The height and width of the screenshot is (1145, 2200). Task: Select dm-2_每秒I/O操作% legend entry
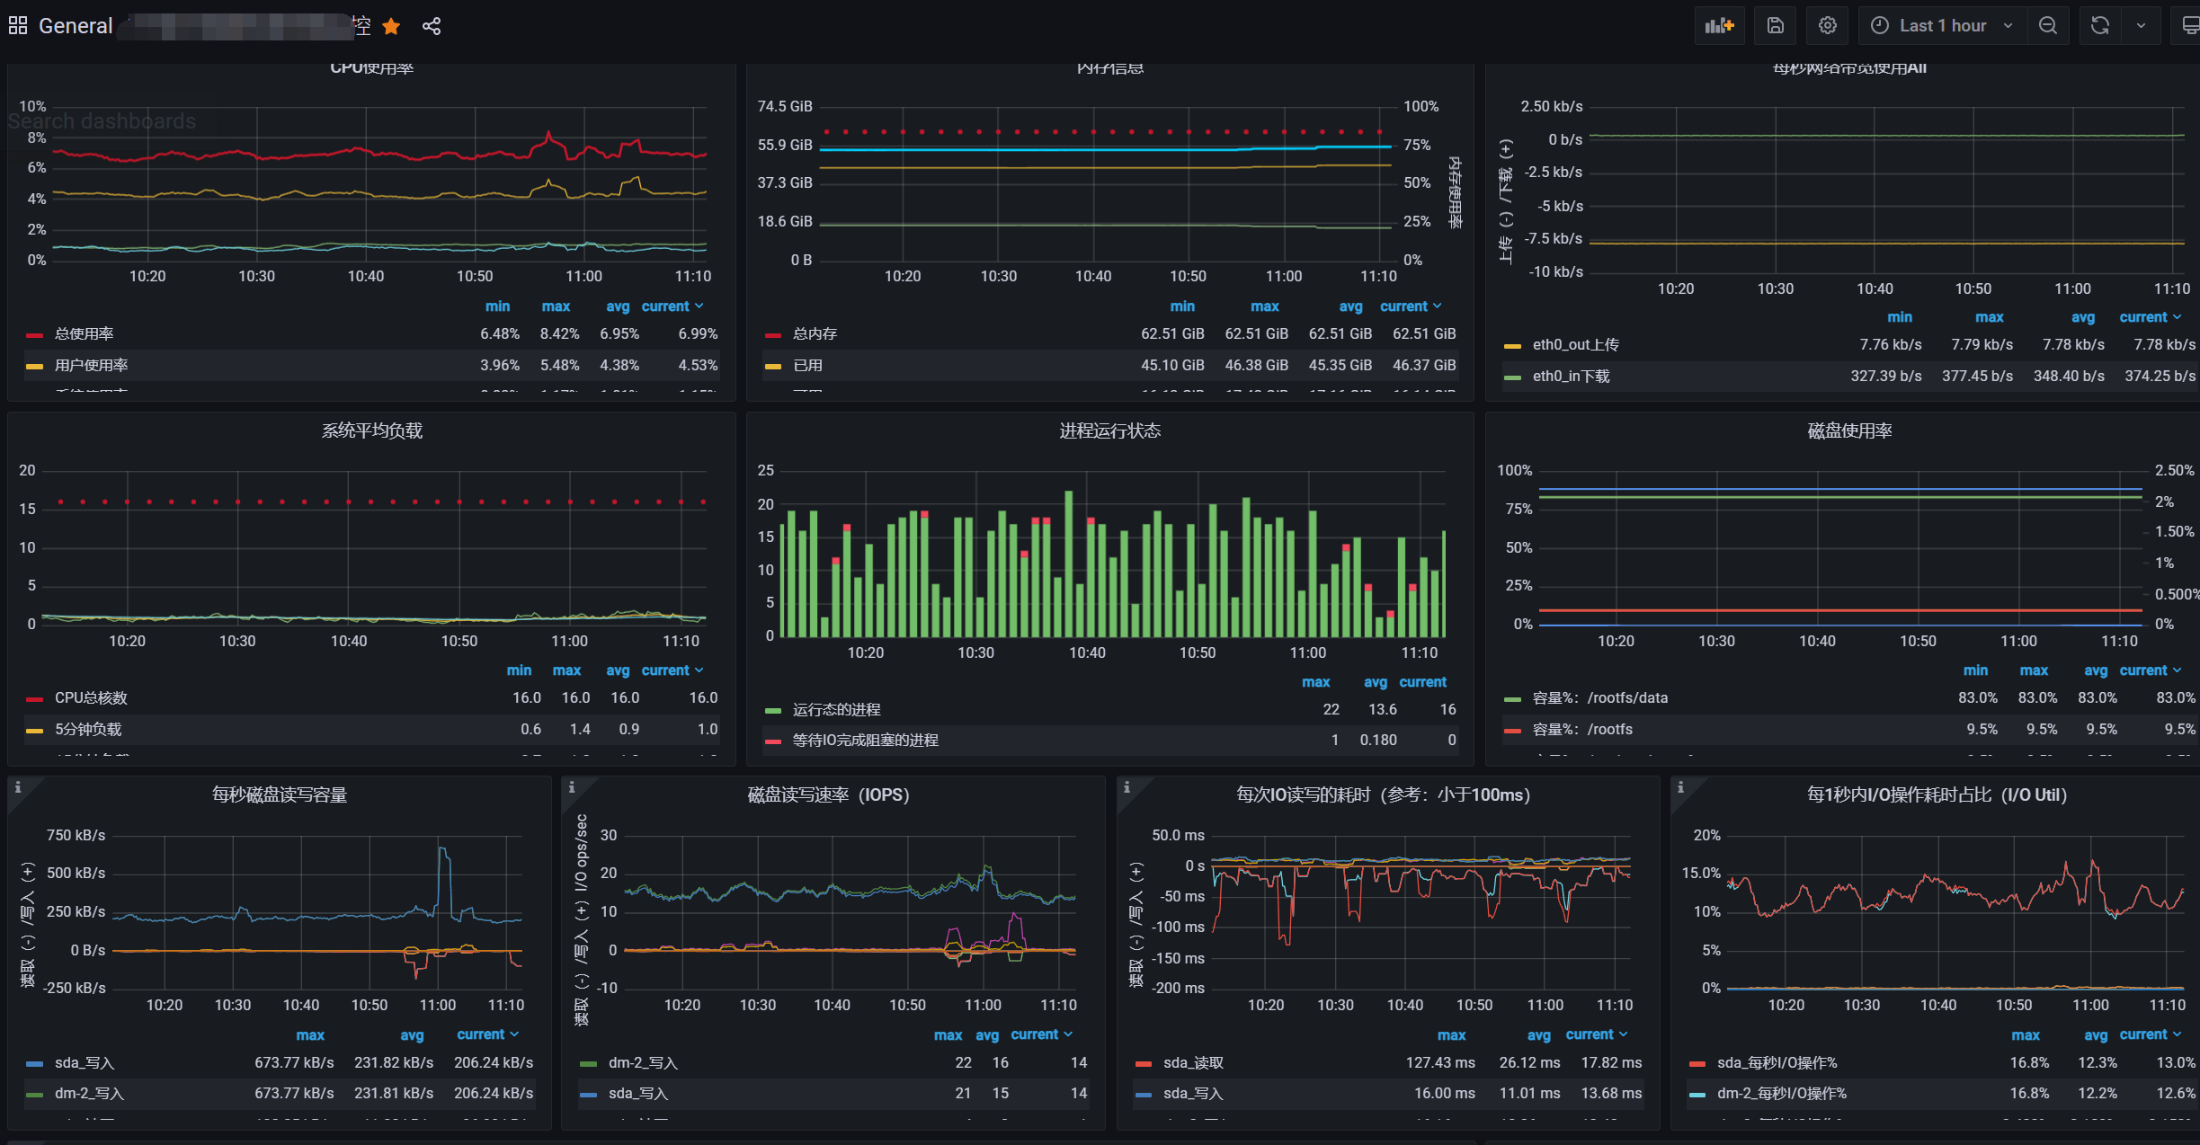[1781, 1094]
